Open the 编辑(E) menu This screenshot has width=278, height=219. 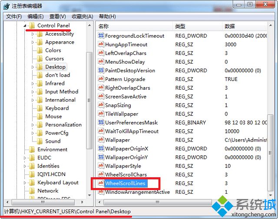[x=36, y=17]
